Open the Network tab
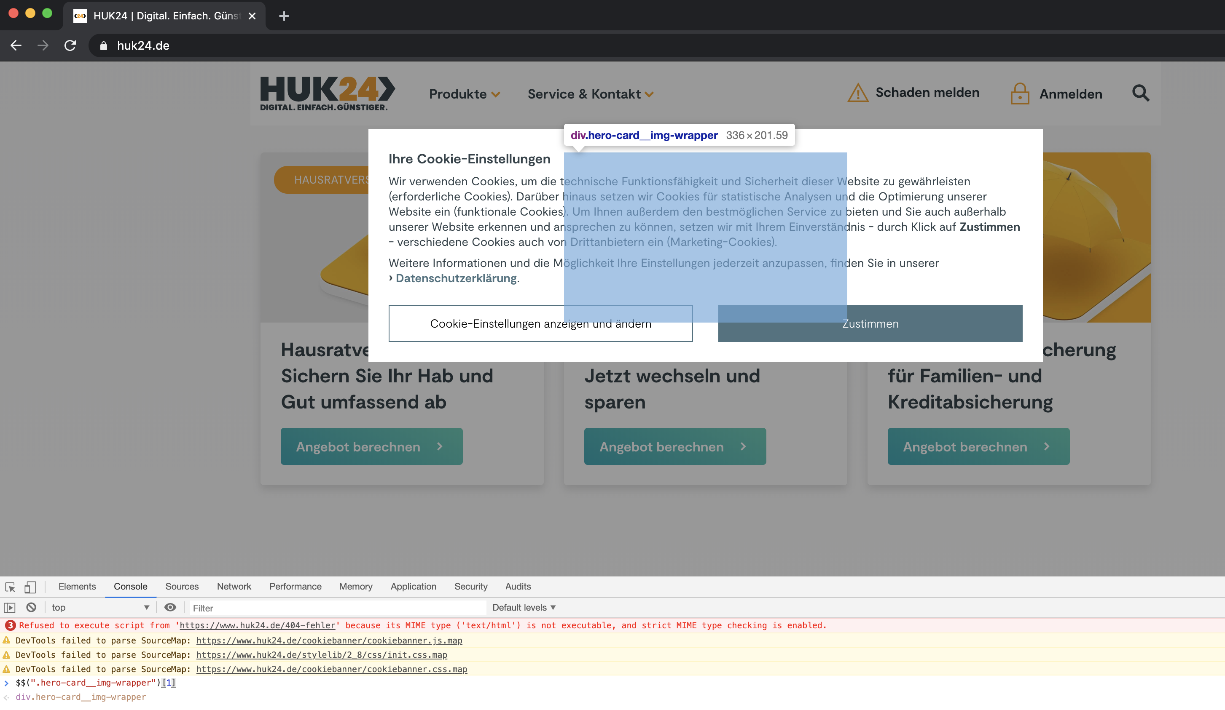Screen dimensions: 1225x710 click(234, 587)
